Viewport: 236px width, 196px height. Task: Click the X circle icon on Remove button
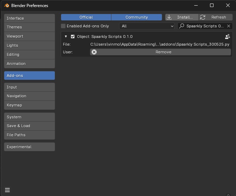point(94,52)
